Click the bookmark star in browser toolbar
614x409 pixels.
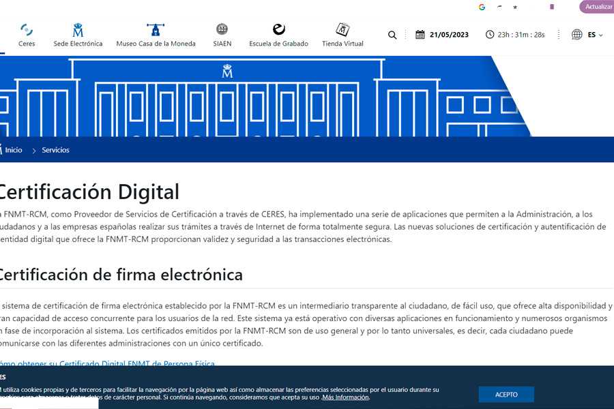(515, 7)
